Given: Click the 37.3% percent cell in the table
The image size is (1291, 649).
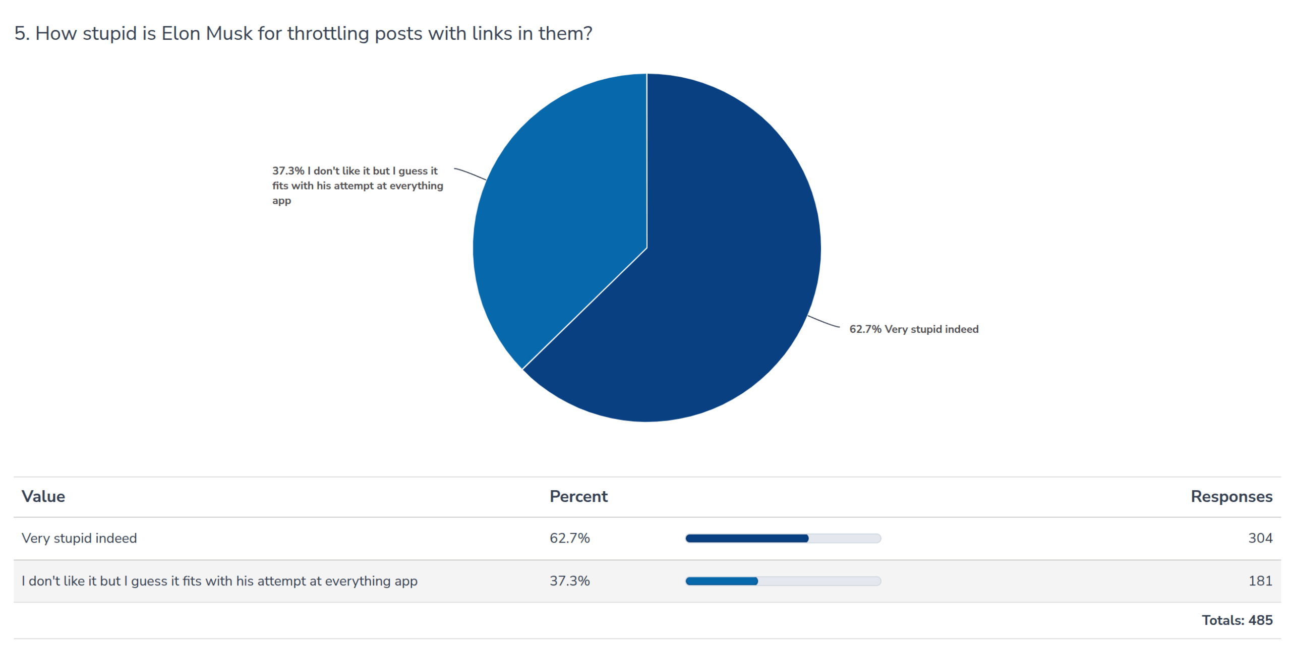Looking at the screenshot, I should click(x=569, y=581).
